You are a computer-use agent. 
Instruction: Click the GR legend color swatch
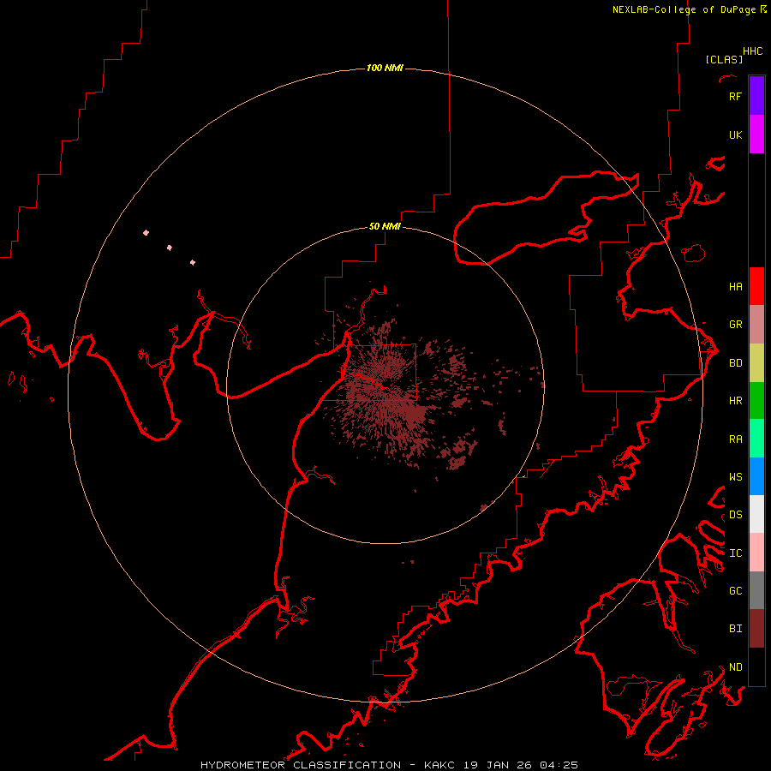[x=756, y=325]
